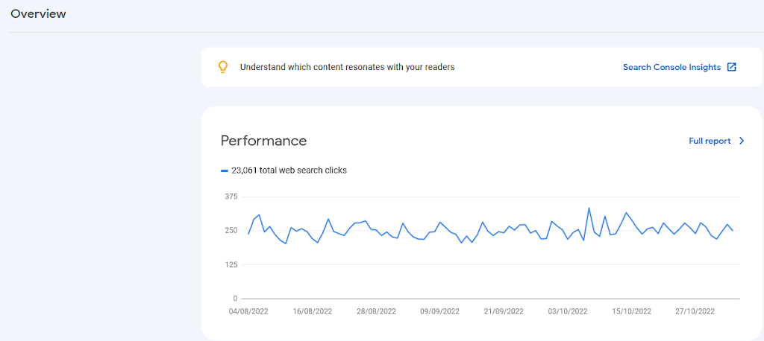
Task: Click the text about content resonating with readers
Action: pos(348,67)
